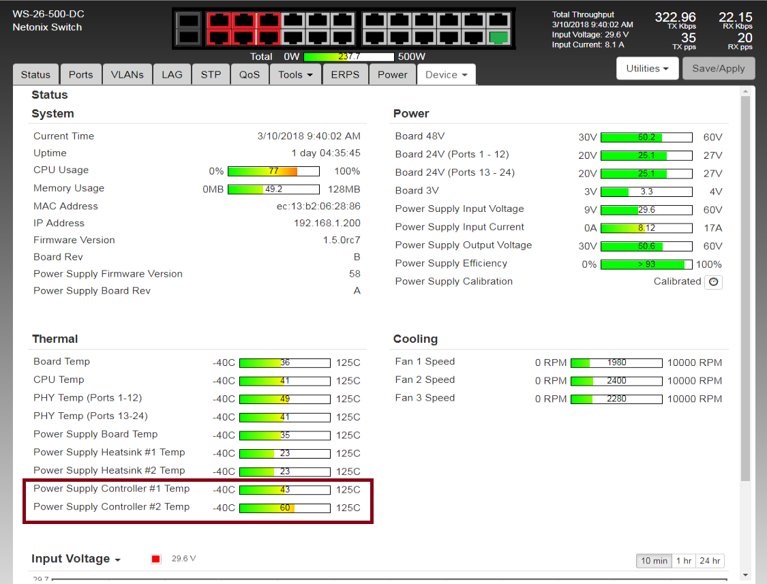767x584 pixels.
Task: Select the 10 min graph time range
Action: point(653,561)
